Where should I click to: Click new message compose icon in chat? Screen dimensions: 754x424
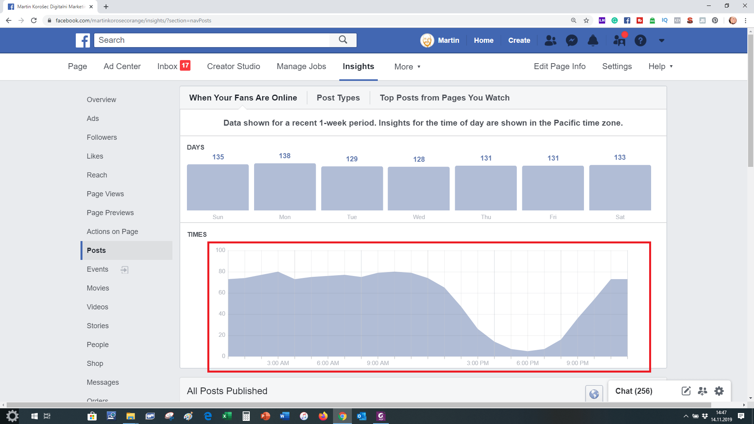(686, 391)
